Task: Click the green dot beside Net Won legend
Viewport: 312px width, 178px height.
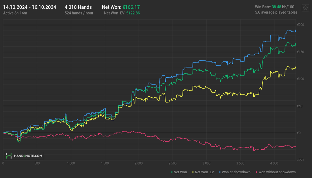Action: 172,172
